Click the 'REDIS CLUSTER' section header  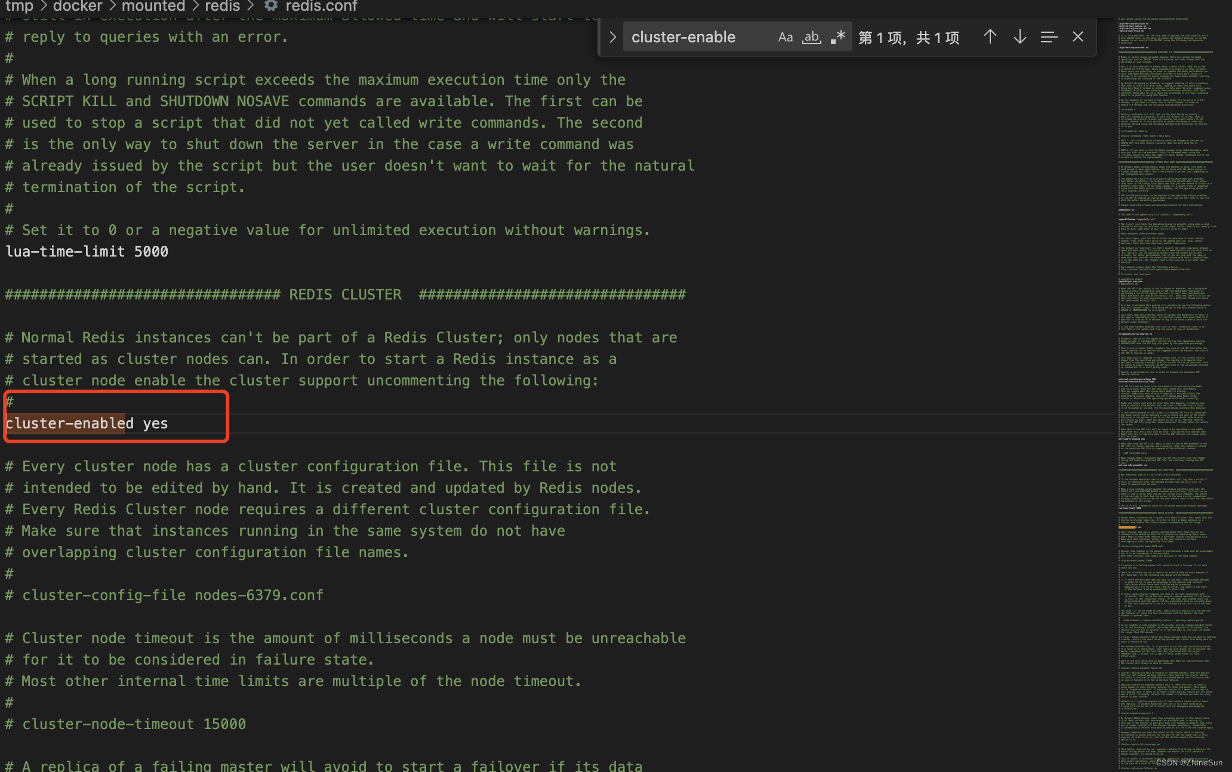tap(345, 294)
